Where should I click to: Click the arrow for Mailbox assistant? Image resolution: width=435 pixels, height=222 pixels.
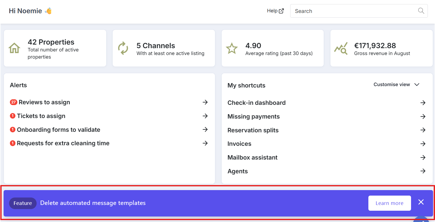(x=423, y=157)
